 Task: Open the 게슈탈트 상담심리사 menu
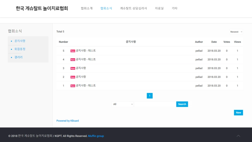[133, 8]
